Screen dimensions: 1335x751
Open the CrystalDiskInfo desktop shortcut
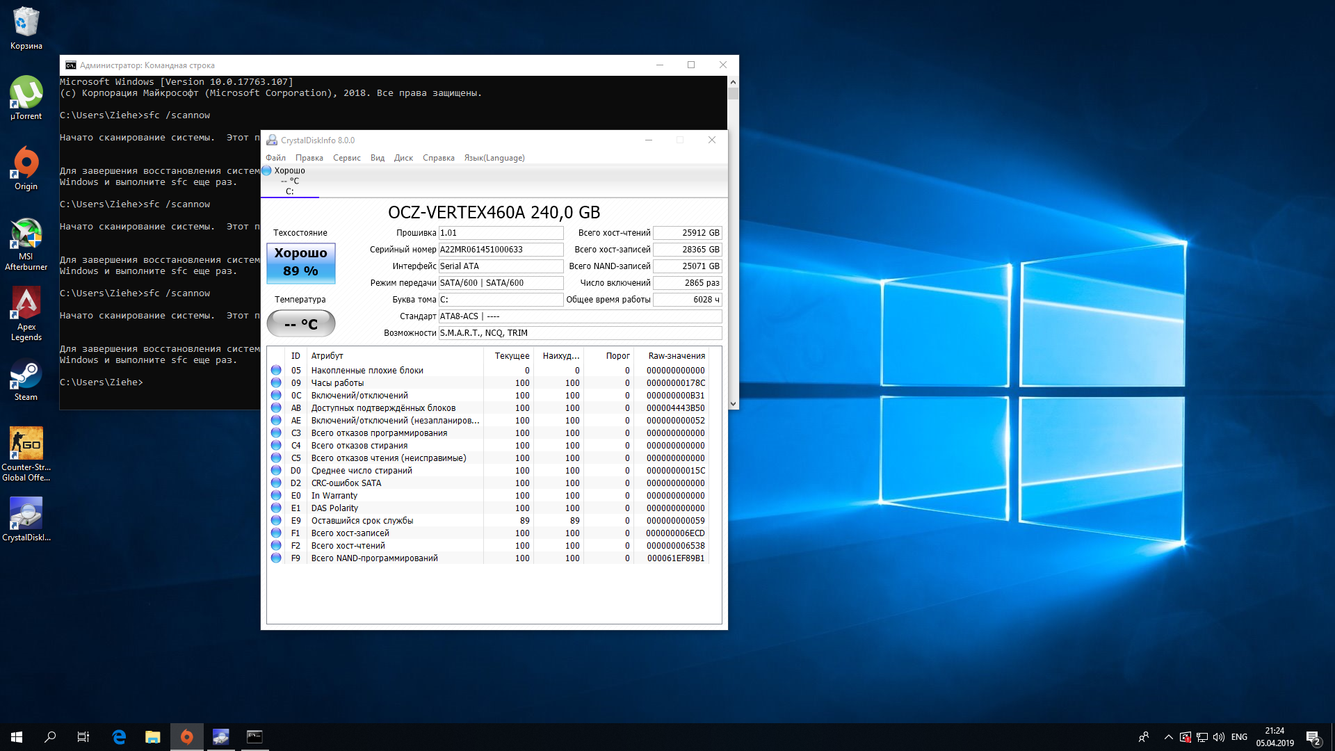point(26,518)
